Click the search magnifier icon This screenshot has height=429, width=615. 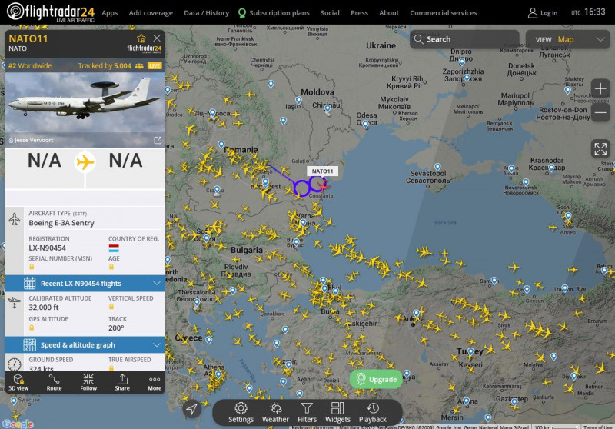point(418,39)
